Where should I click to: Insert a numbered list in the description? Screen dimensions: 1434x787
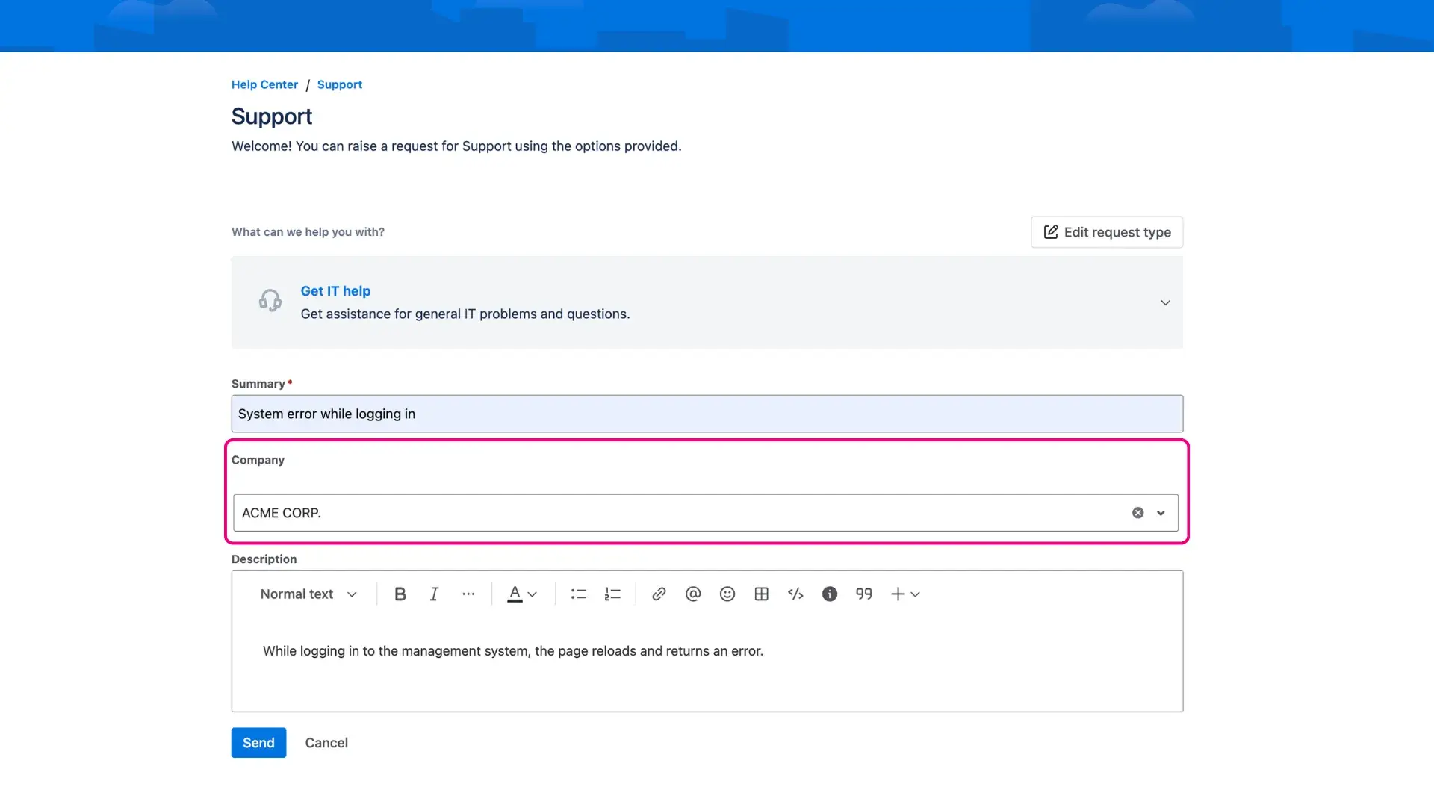point(612,594)
